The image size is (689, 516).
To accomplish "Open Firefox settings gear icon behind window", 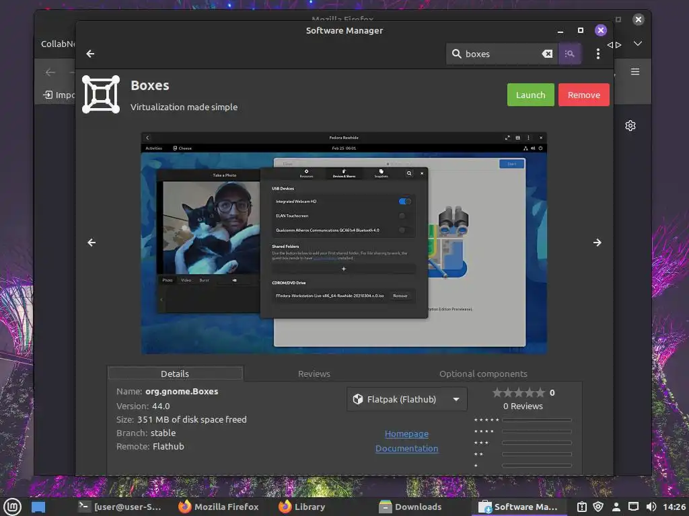I will click(630, 126).
